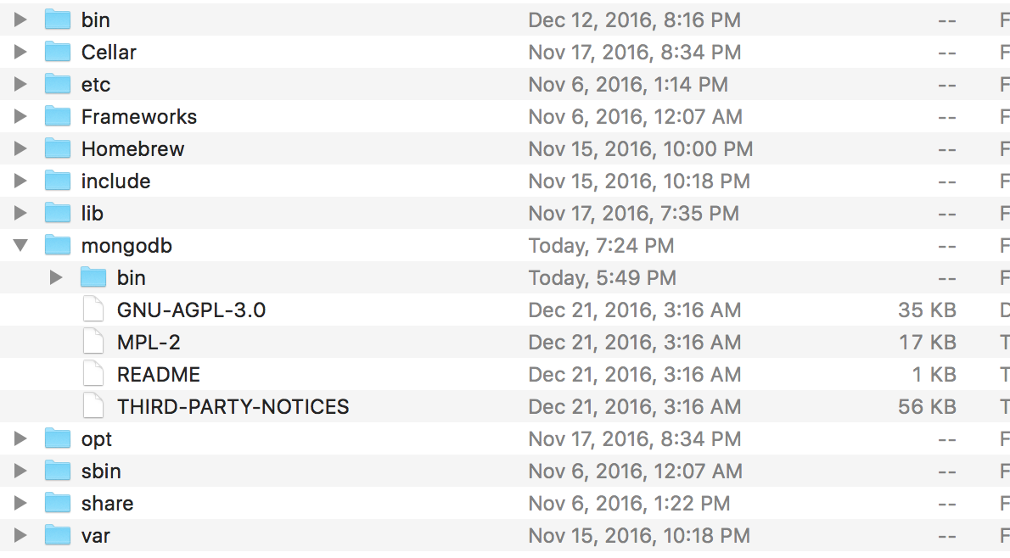This screenshot has width=1010, height=558.
Task: Select the THIRD-PARTY-NOTICES file icon
Action: click(x=93, y=406)
